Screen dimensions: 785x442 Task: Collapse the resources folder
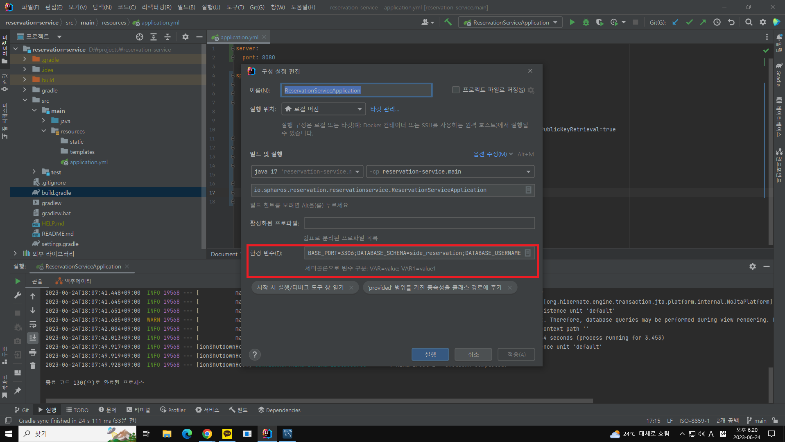[44, 131]
